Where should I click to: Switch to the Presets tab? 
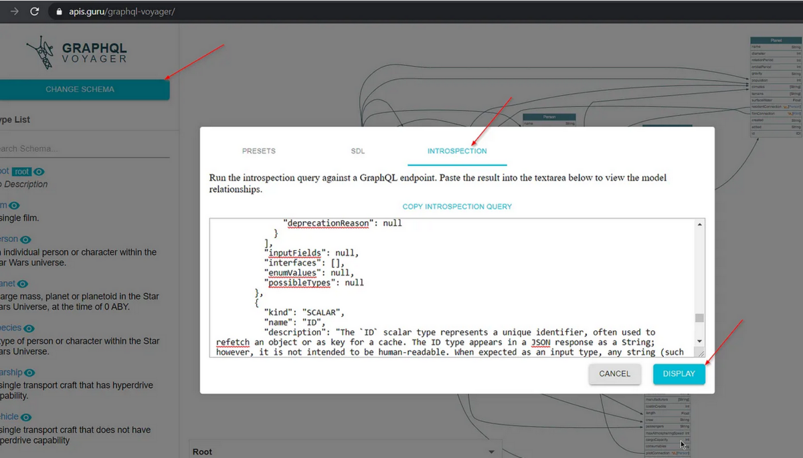click(x=258, y=151)
